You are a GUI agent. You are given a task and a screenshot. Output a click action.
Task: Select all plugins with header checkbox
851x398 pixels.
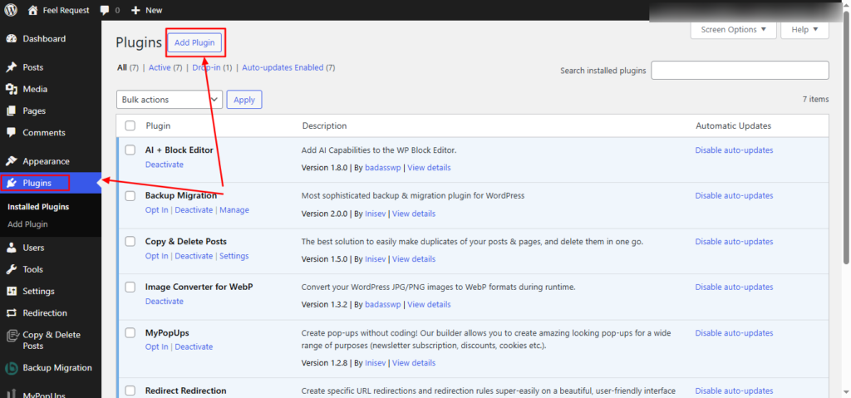(x=130, y=125)
